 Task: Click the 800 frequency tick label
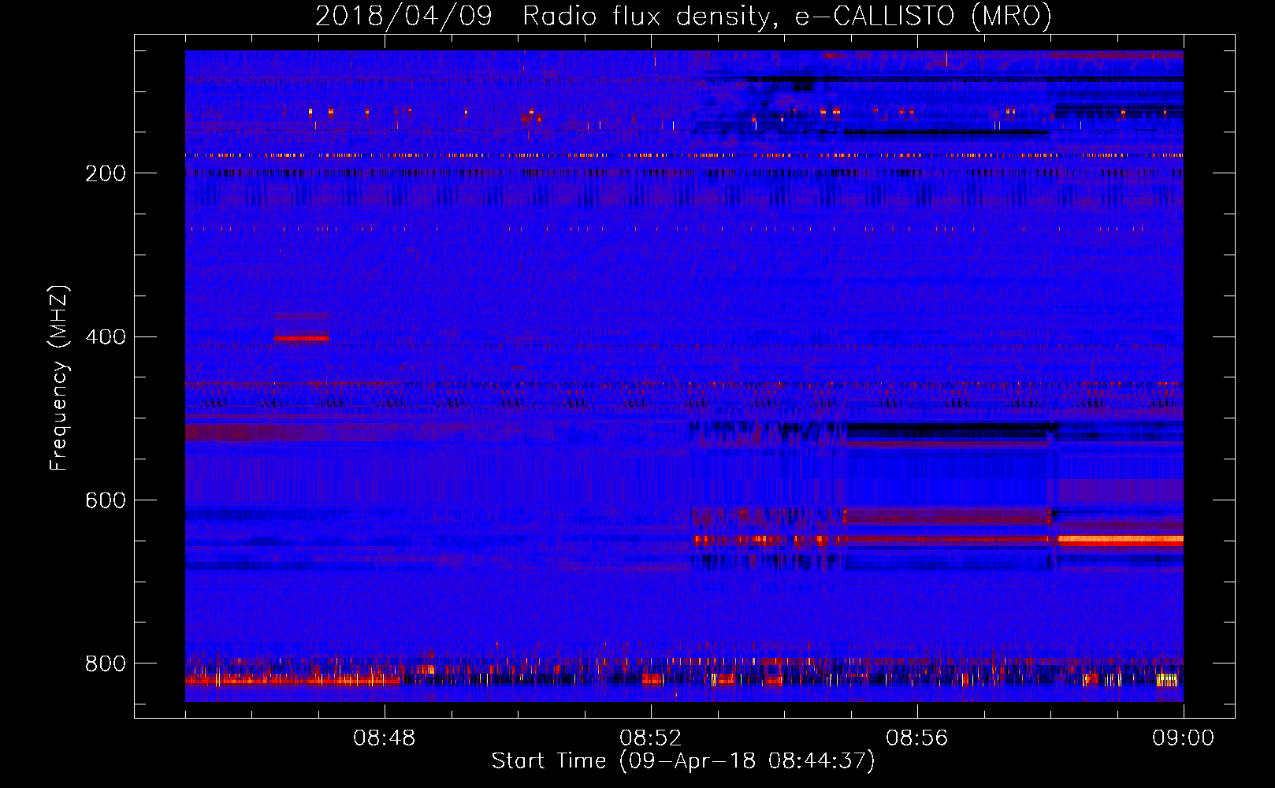pyautogui.click(x=106, y=664)
